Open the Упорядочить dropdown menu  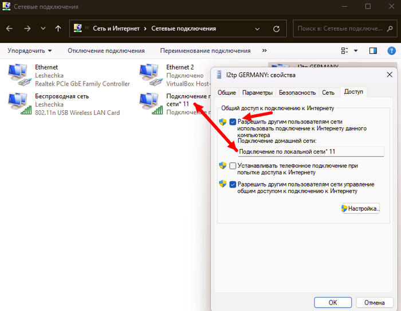coord(30,50)
